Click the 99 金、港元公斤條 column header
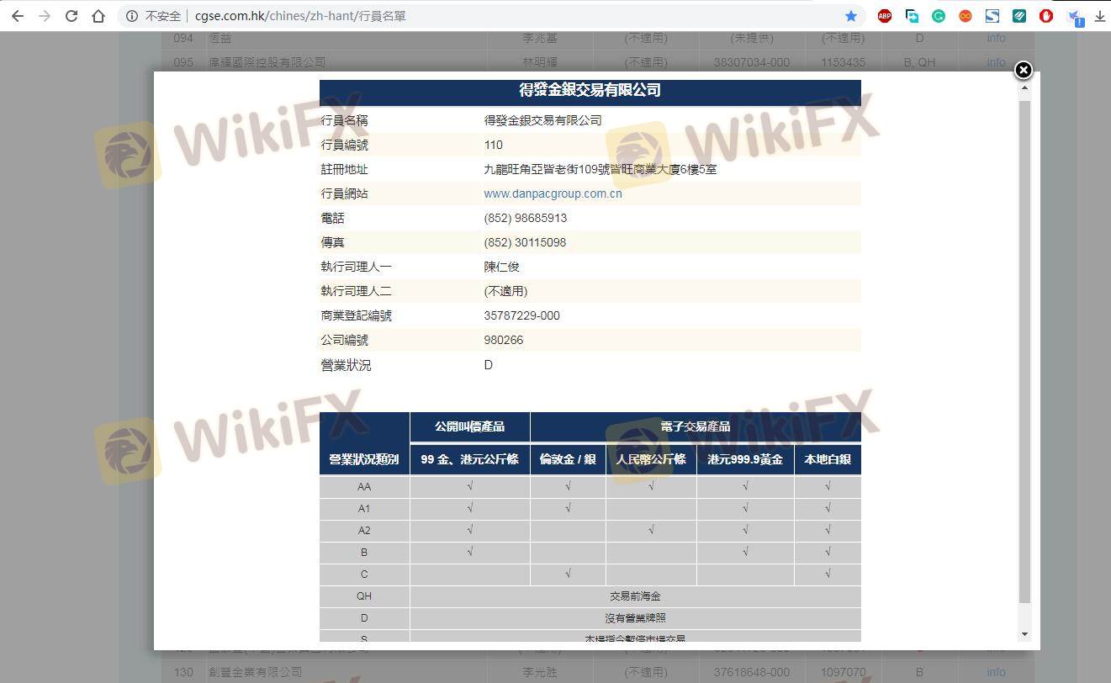 [x=469, y=459]
